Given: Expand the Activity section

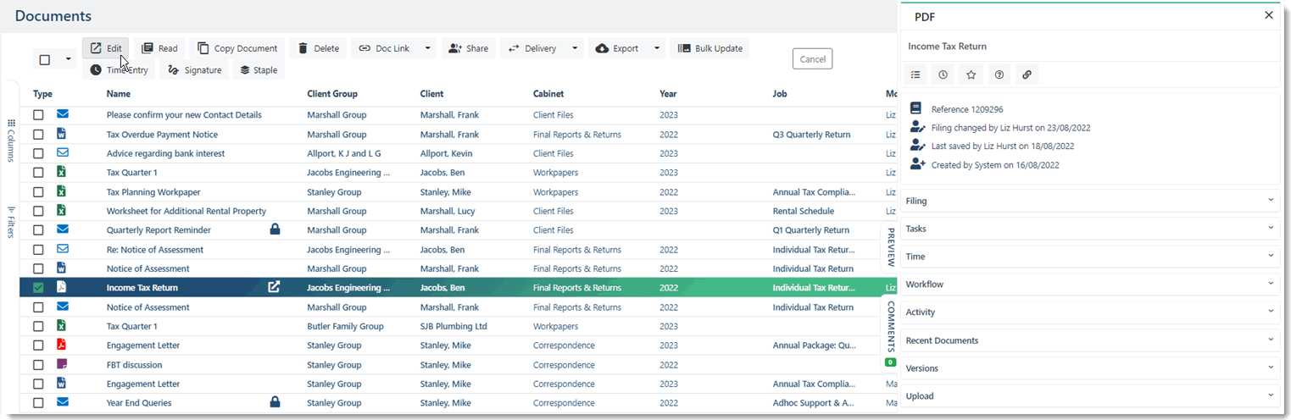Looking at the screenshot, I should (1090, 312).
